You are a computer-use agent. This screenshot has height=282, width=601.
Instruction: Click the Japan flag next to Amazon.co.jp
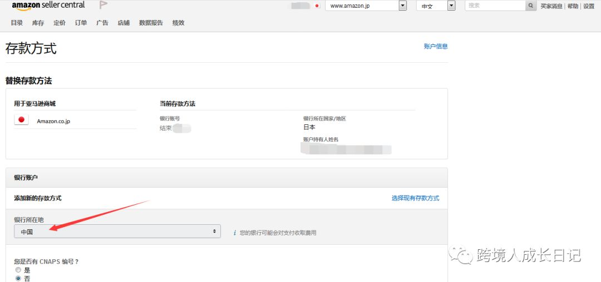pos(22,119)
